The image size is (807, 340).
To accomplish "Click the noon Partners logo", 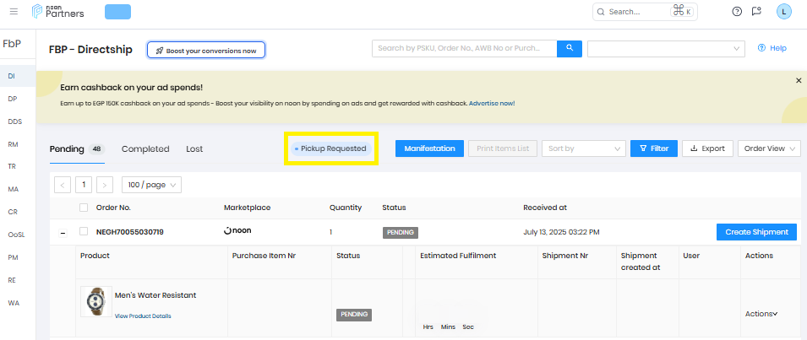I will 57,11.
